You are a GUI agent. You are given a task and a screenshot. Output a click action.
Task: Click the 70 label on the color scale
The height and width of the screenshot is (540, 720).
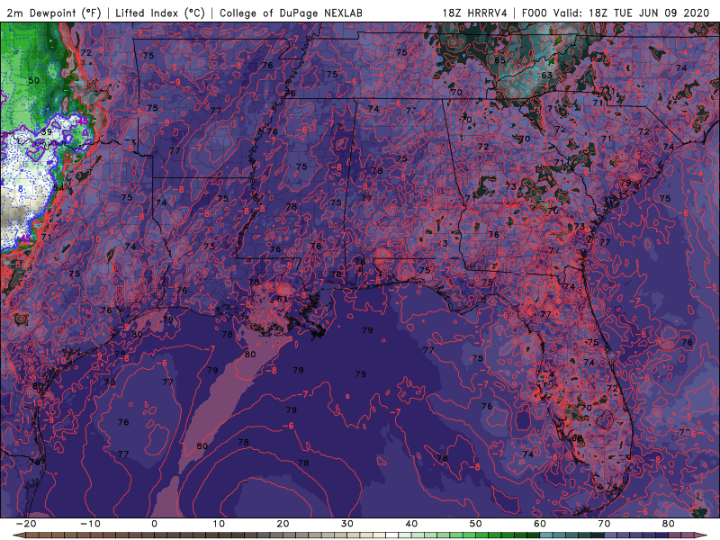click(604, 524)
